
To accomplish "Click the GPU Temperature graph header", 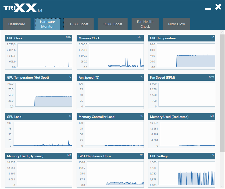I will coord(182,38).
